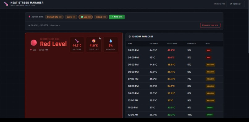Click the hot face icon in Feels Like card

[x=94, y=41]
